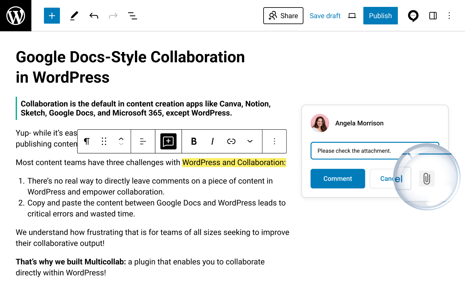Screen dimensions: 465x288
Task: Click the blue Comment button
Action: 338,179
